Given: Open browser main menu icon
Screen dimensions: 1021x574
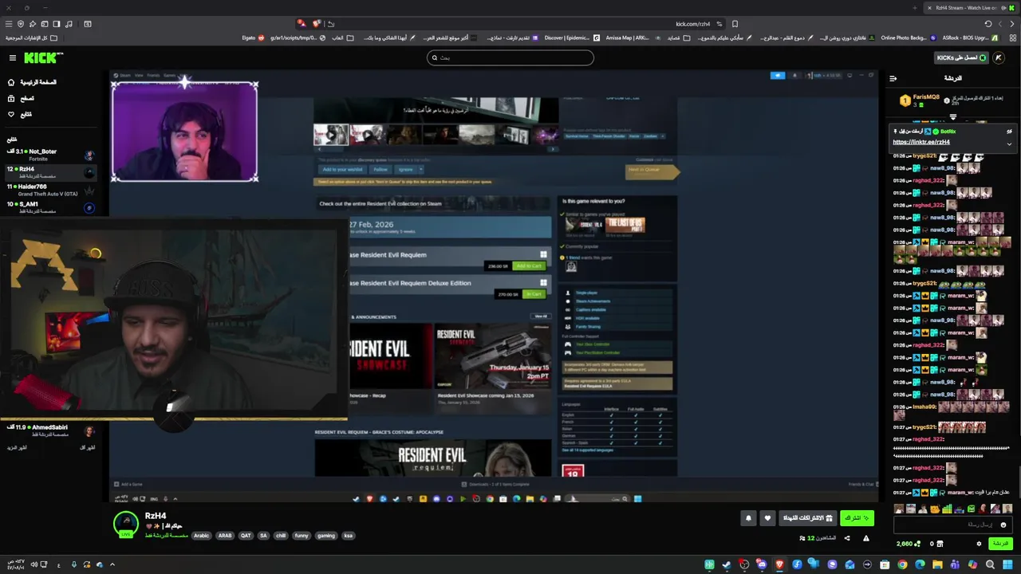Looking at the screenshot, I should pyautogui.click(x=9, y=24).
